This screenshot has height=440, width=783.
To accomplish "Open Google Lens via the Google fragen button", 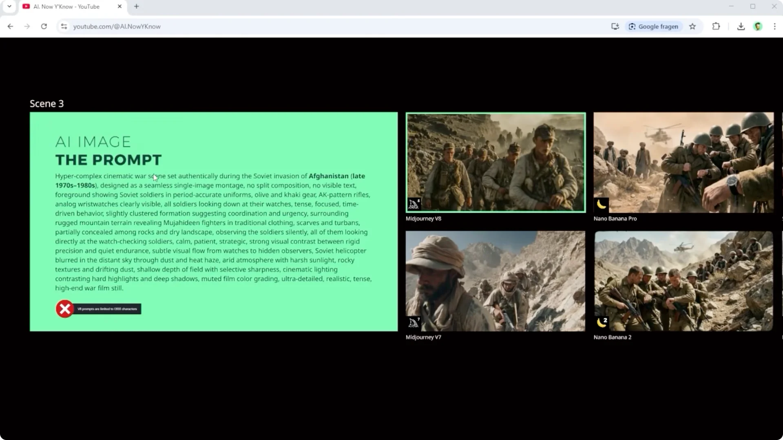I will (x=653, y=26).
